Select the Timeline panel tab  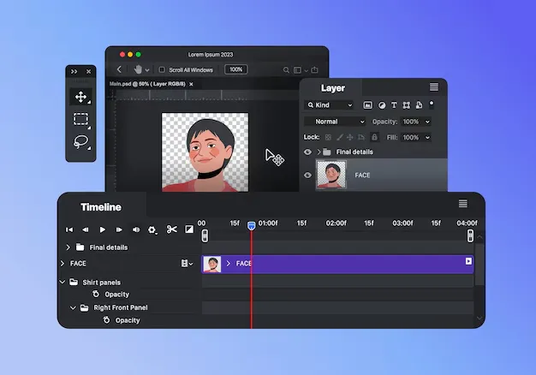[101, 207]
